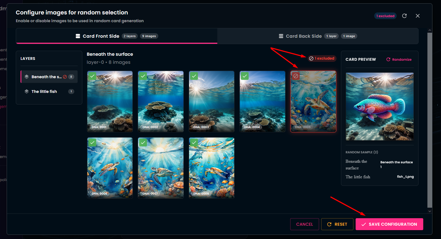
Task: Uncheck the image DNA: 0001 checkbox
Action: coord(92,76)
